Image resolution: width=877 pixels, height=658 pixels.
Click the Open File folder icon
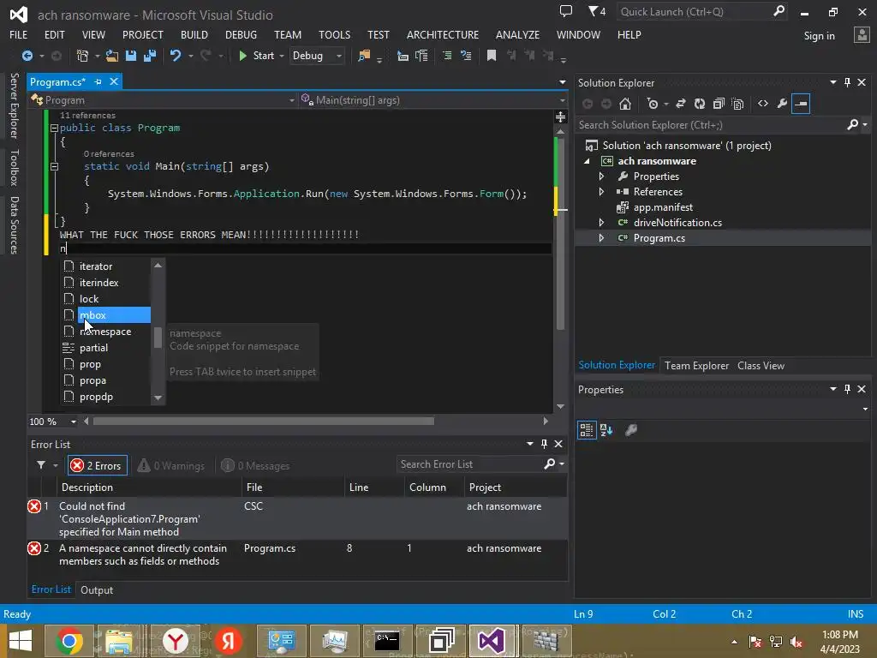[x=112, y=56]
